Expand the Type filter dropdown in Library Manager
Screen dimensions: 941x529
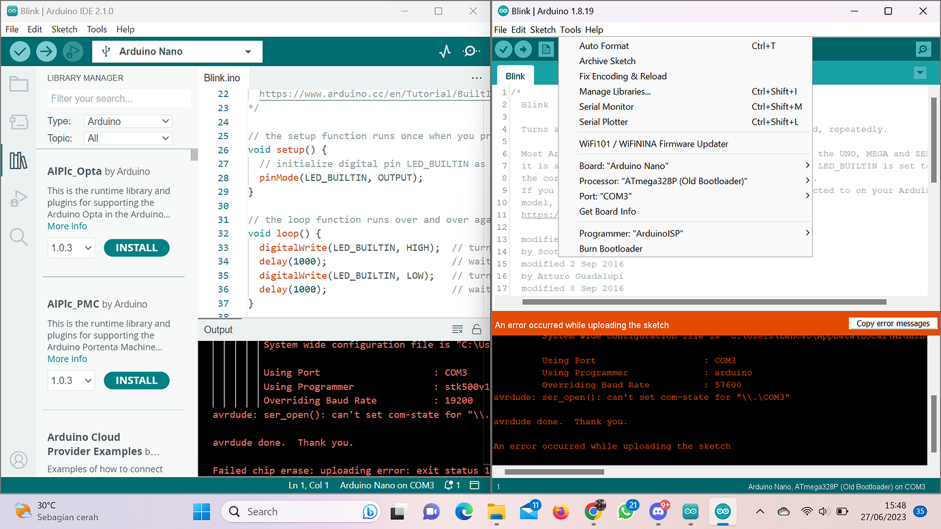[x=128, y=121]
